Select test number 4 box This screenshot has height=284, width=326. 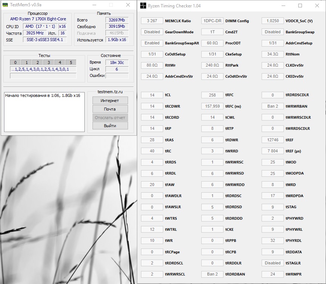pyautogui.click(x=60, y=62)
